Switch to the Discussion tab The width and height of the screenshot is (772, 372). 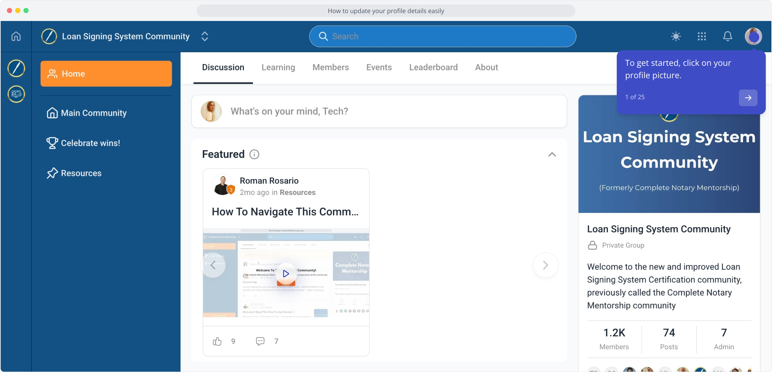[x=223, y=68]
